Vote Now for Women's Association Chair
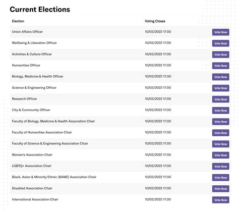This screenshot has height=212, width=239. pyautogui.click(x=220, y=155)
